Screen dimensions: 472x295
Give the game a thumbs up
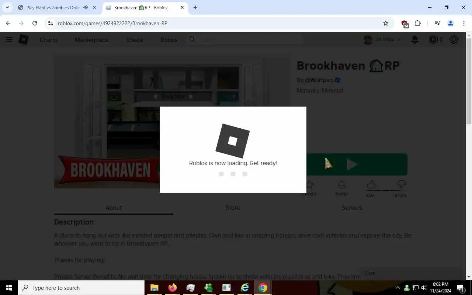coord(371,184)
